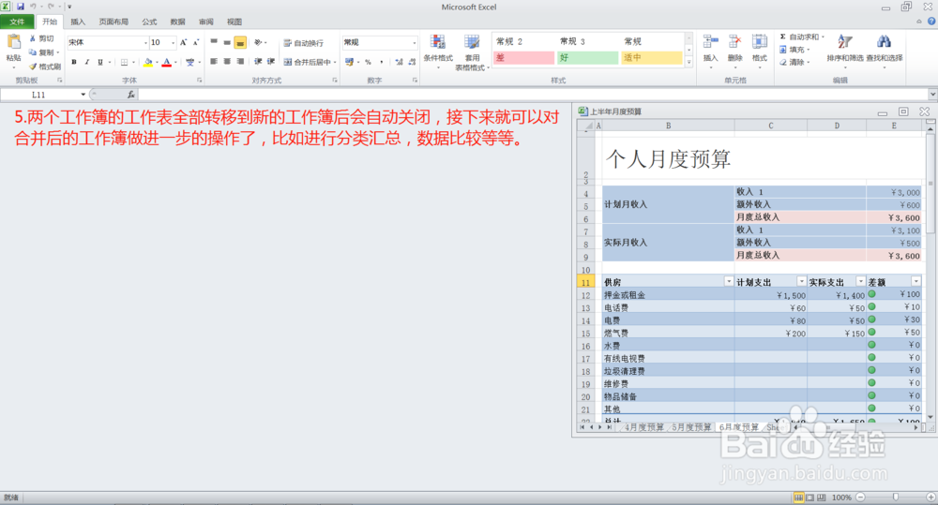The image size is (938, 505).
Task: Click the Paste (粘贴) clipboard icon
Action: (x=13, y=42)
